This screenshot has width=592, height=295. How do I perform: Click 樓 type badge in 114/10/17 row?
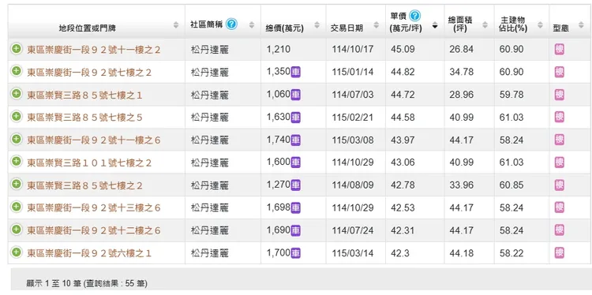(x=560, y=50)
